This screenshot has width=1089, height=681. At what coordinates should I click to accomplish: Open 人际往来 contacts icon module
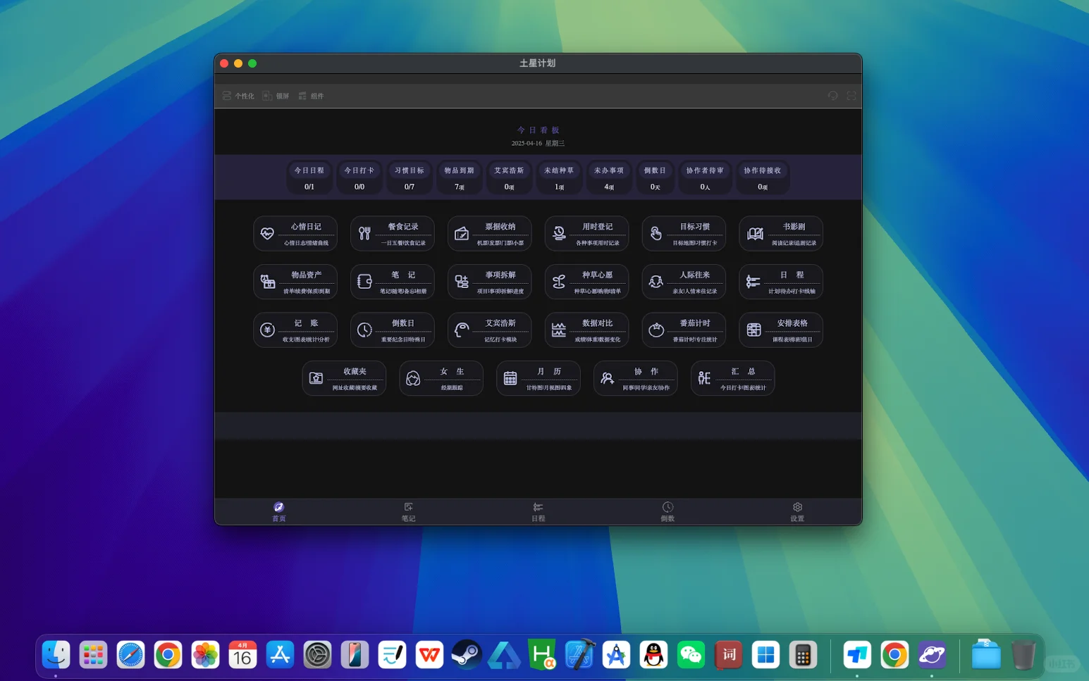click(x=684, y=282)
